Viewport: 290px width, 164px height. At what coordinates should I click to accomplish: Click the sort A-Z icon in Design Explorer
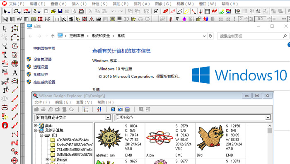pos(99,109)
